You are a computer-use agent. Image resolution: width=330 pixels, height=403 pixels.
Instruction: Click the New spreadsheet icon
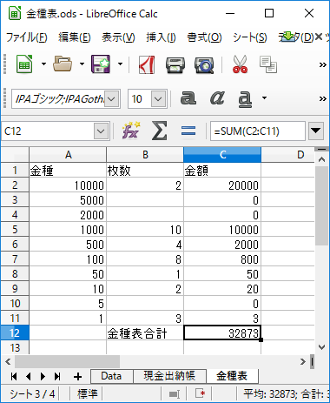coord(24,64)
